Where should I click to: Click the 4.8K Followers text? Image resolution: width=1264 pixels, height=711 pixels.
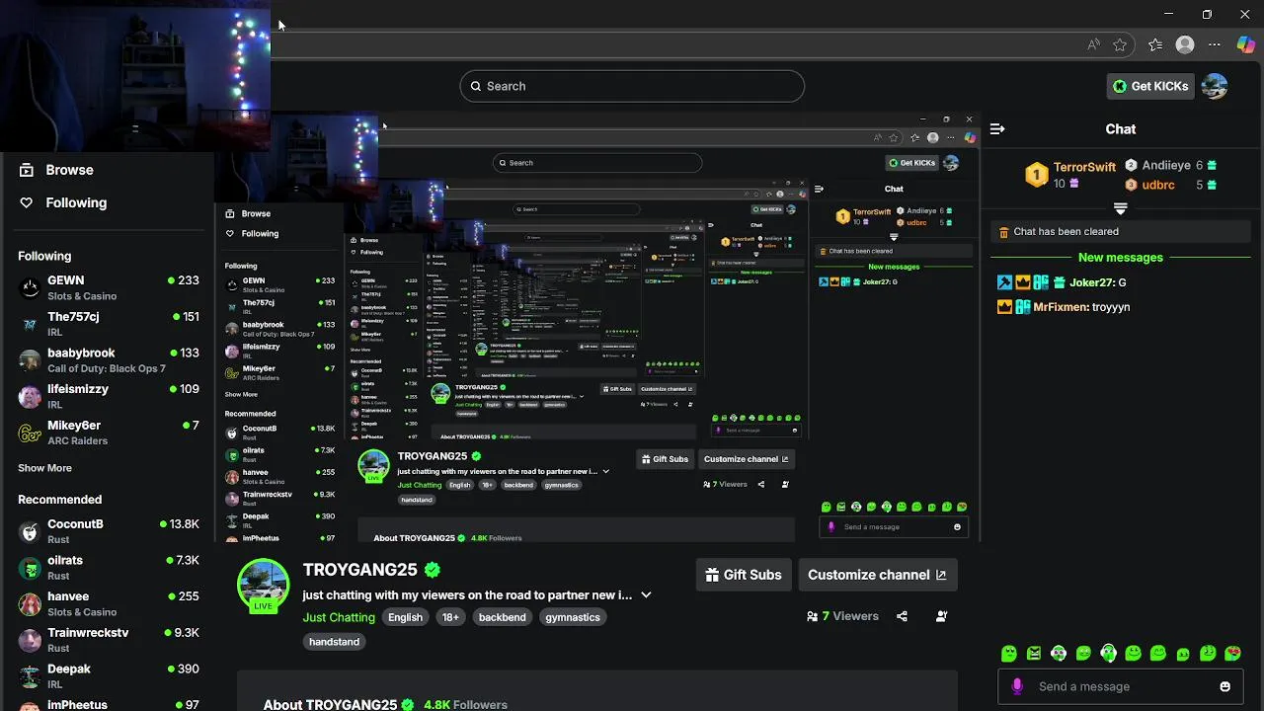click(465, 705)
